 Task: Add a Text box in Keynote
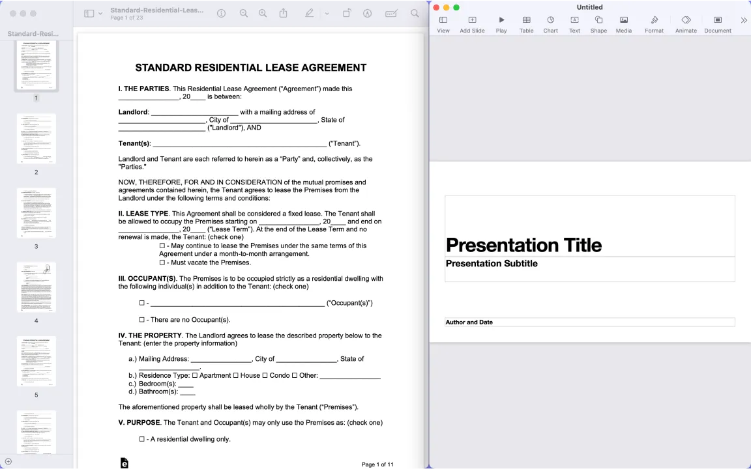(x=575, y=24)
